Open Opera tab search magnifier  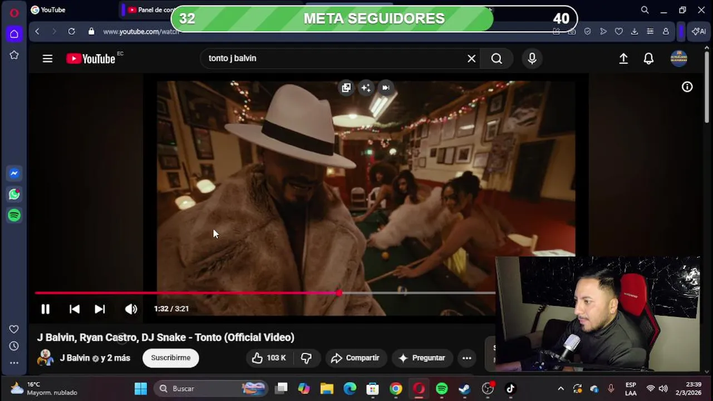coord(645,10)
